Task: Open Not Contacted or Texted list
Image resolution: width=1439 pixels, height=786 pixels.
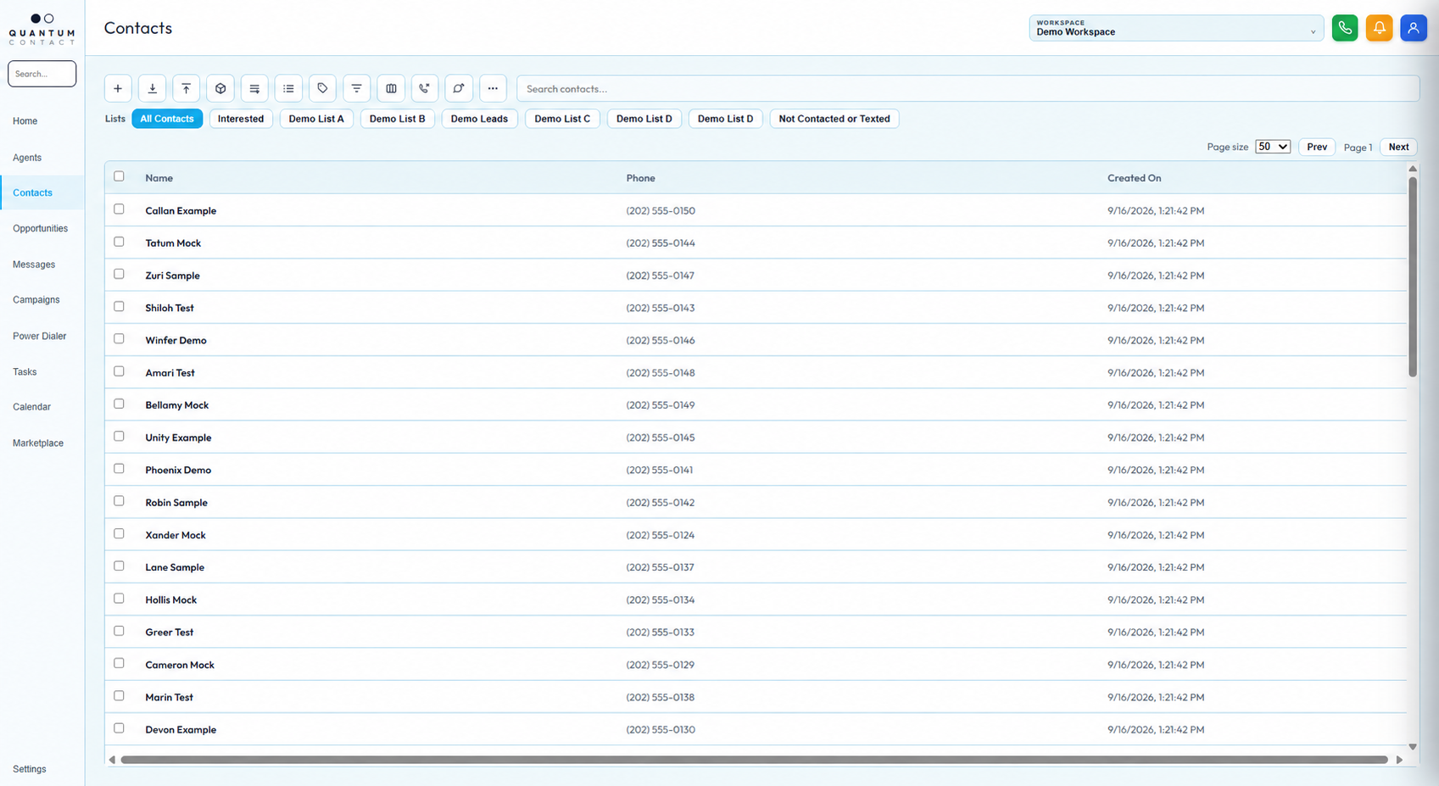Action: coord(834,119)
